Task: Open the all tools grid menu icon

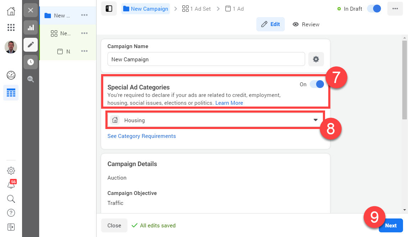Action: click(11, 27)
